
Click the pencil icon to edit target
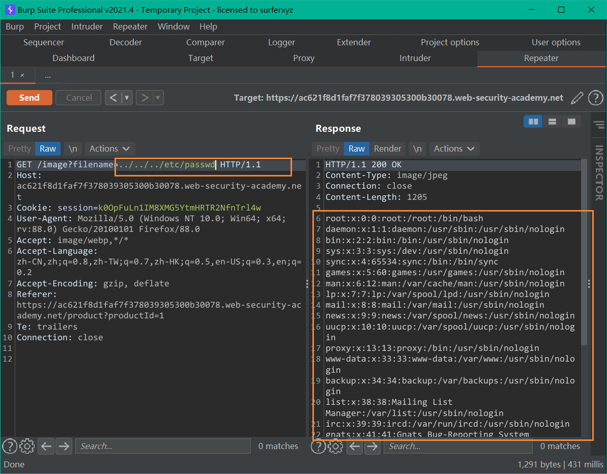point(577,98)
